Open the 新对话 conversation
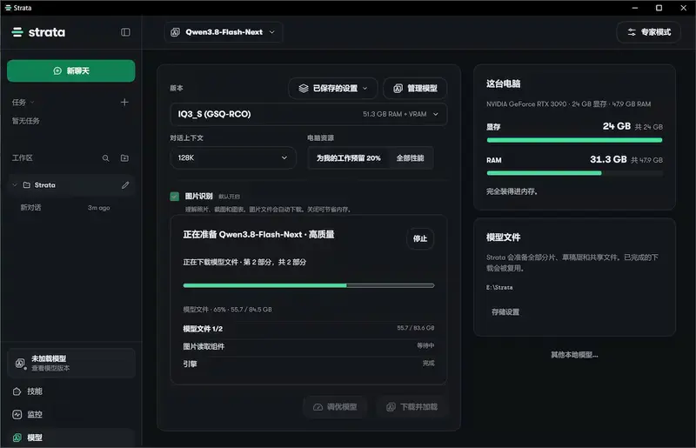Viewport: 696px width, 448px height. pyautogui.click(x=65, y=207)
